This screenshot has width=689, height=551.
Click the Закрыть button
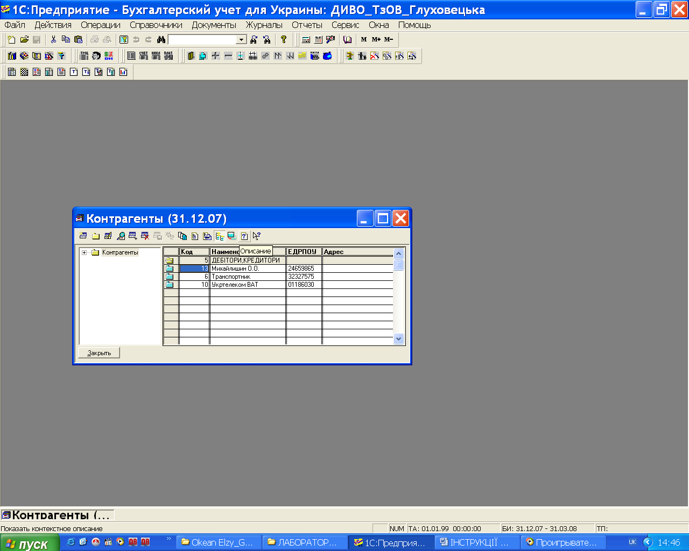tap(99, 353)
